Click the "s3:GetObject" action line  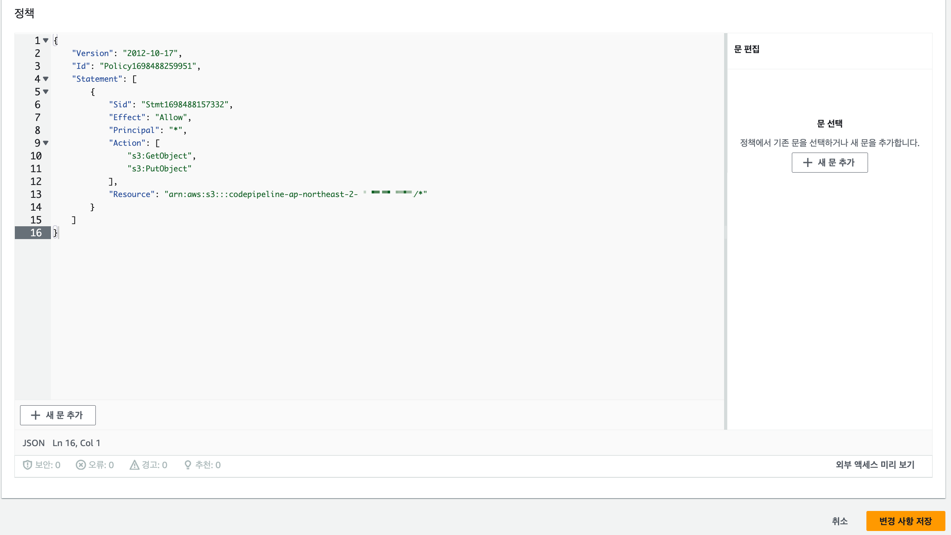(x=160, y=156)
